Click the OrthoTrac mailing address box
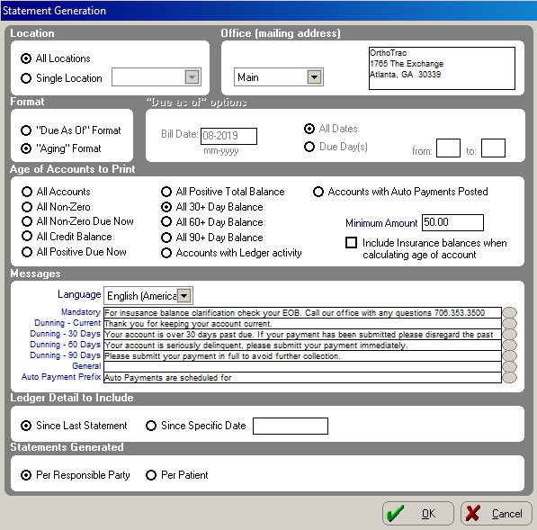Viewport: 537px width, 530px height. pos(442,68)
